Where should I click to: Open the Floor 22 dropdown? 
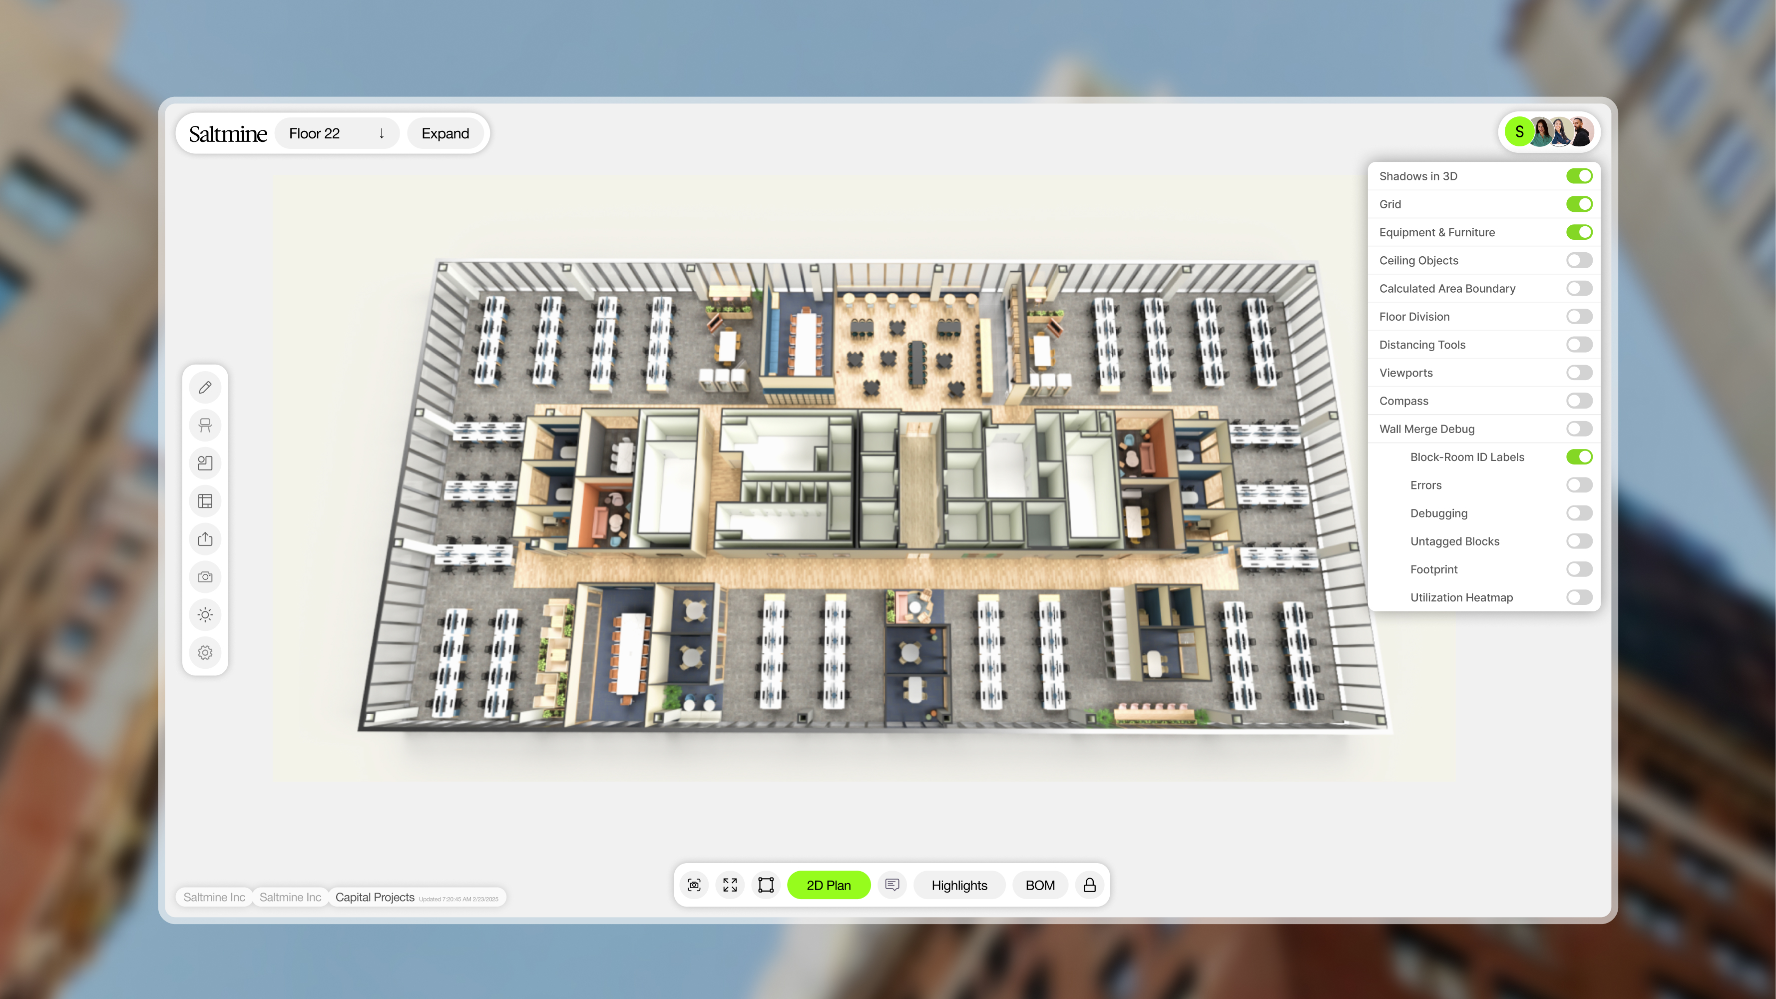click(x=337, y=133)
